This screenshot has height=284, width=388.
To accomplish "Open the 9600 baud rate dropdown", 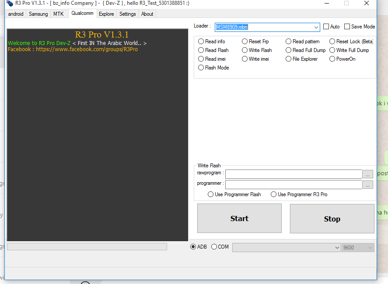I will pyautogui.click(x=358, y=247).
